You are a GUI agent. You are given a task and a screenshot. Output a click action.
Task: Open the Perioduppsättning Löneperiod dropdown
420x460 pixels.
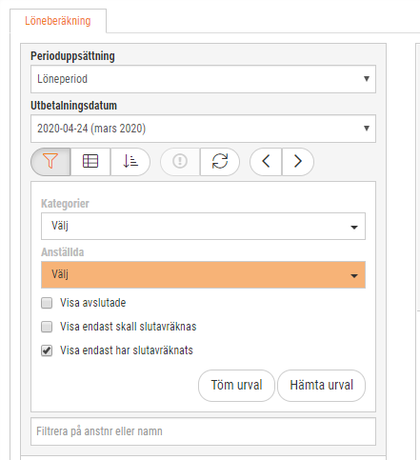point(203,79)
